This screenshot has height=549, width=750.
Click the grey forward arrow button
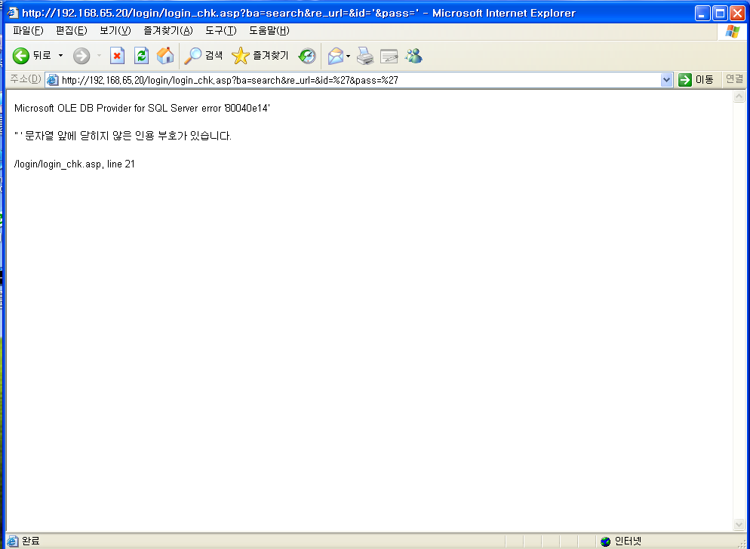tap(81, 56)
